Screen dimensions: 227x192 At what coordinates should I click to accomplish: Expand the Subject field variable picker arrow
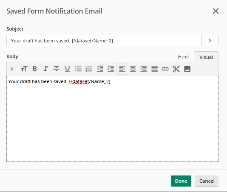[x=210, y=41]
